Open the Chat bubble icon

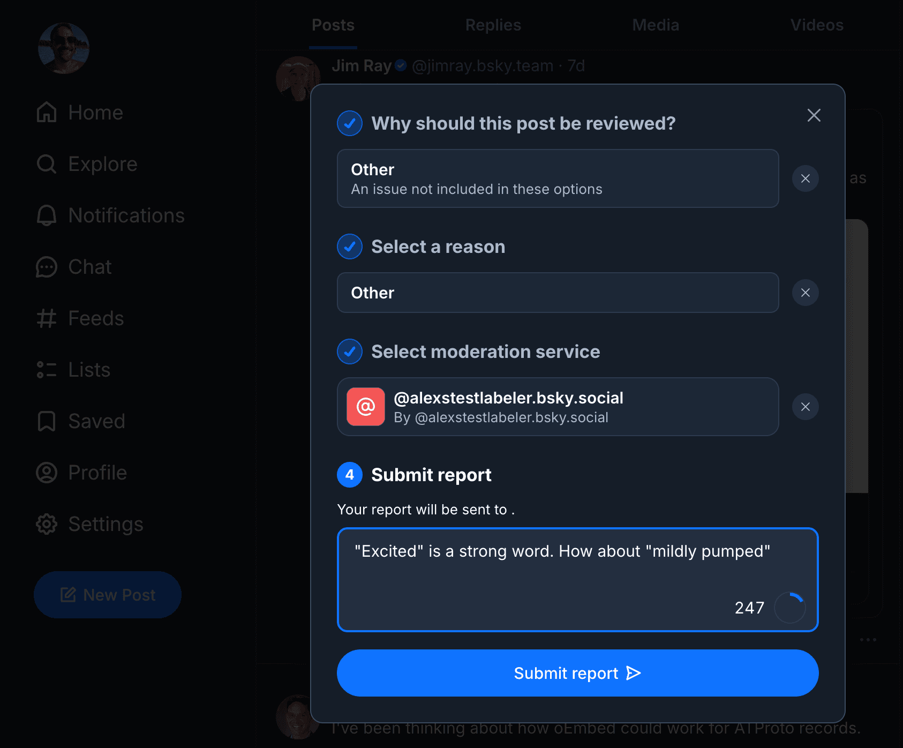(x=47, y=267)
